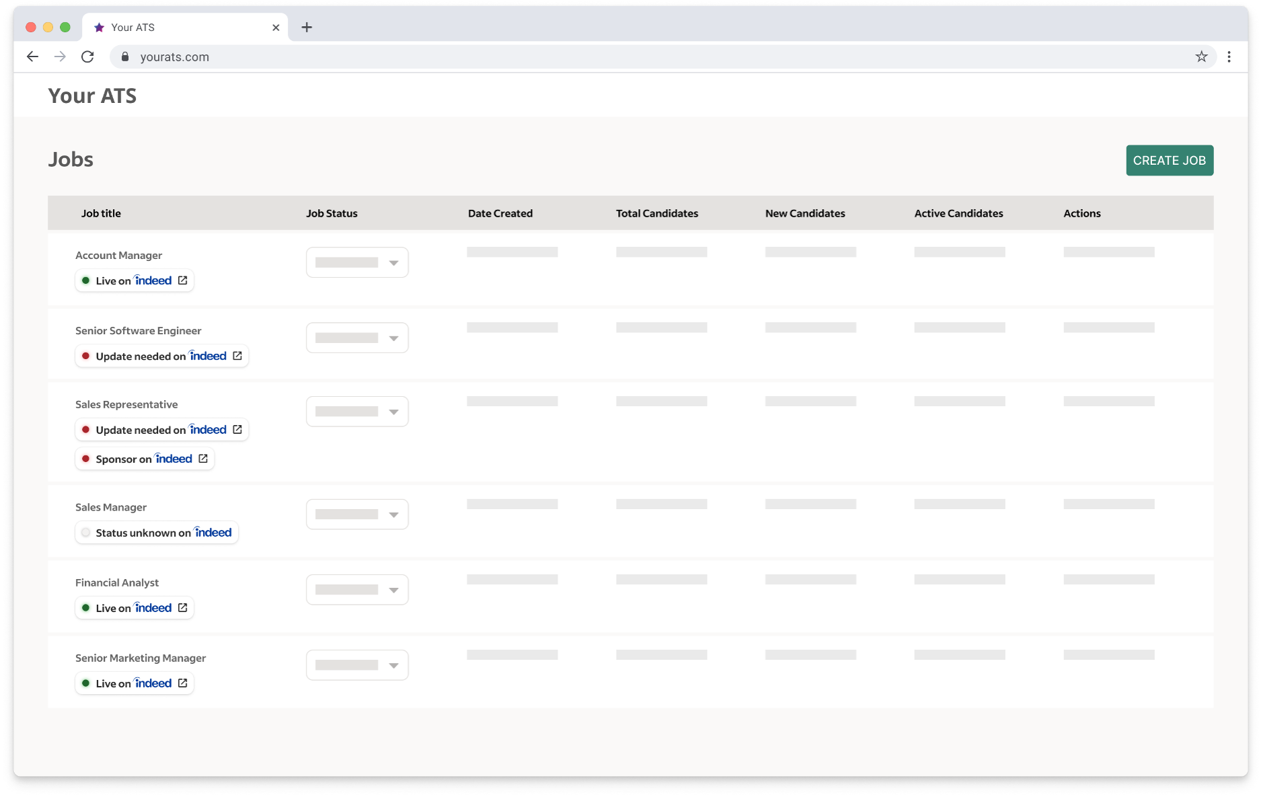Image resolution: width=1261 pixels, height=797 pixels.
Task: Click the Your ATS page heading
Action: click(92, 96)
